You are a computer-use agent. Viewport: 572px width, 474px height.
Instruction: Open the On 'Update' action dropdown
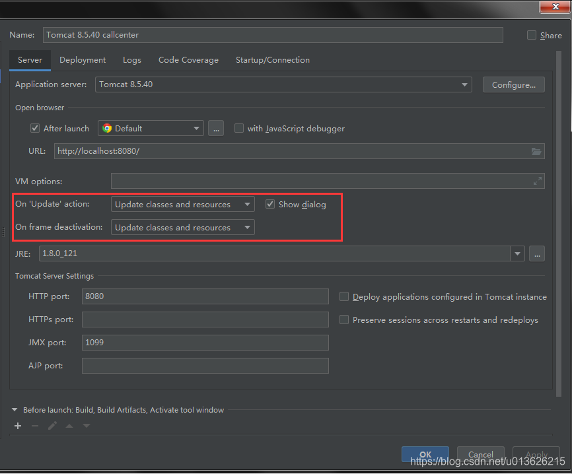tap(183, 204)
